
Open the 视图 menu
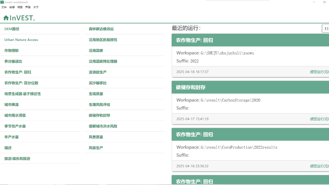pyautogui.click(x=20, y=7)
